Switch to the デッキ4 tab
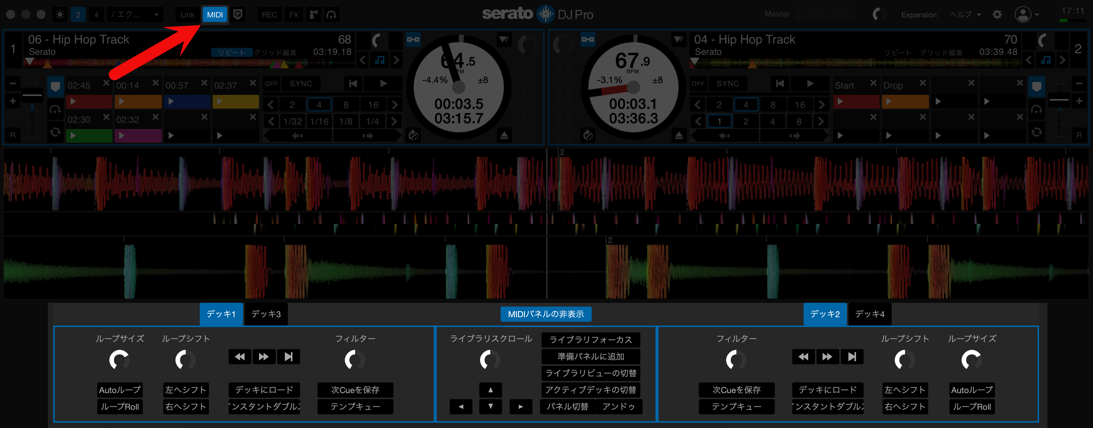This screenshot has width=1093, height=428. pos(869,314)
